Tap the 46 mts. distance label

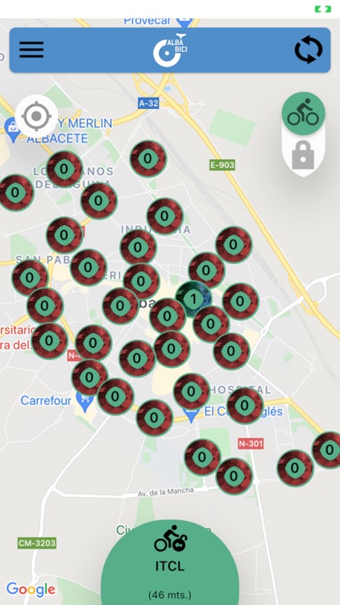[x=170, y=595]
